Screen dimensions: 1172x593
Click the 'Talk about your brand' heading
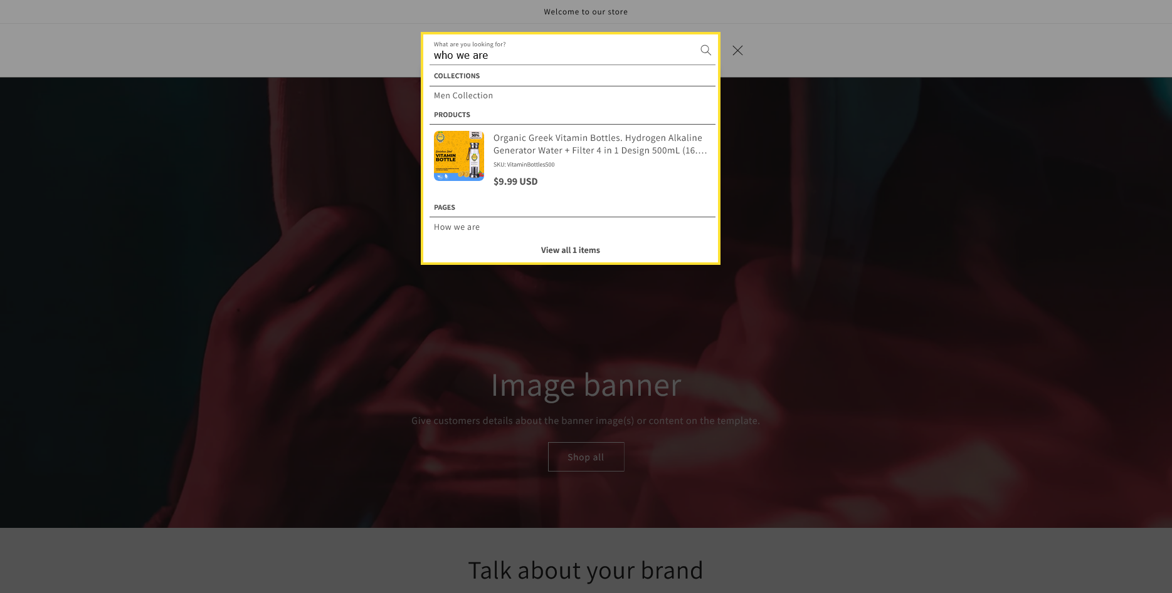pyautogui.click(x=586, y=570)
